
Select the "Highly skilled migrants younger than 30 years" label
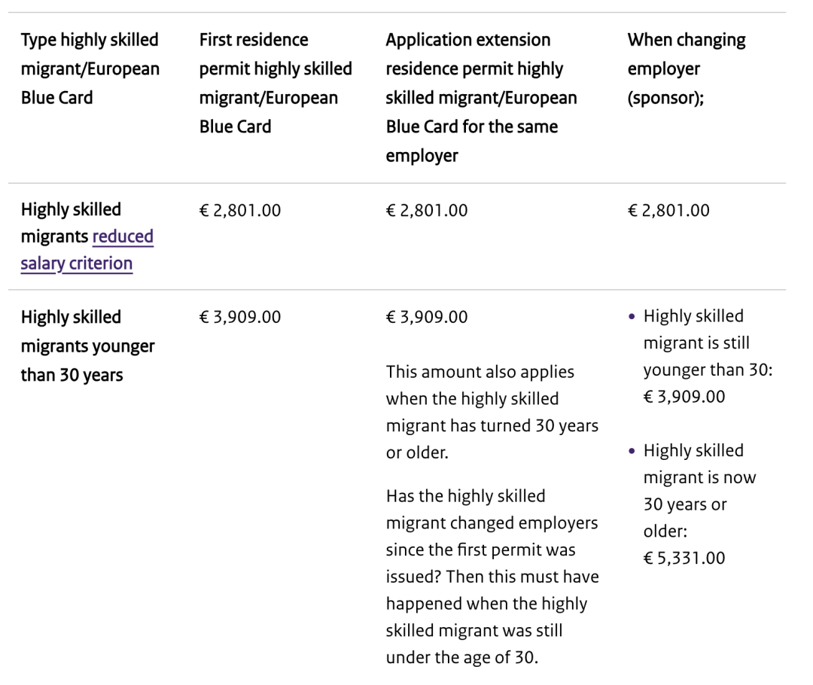click(x=87, y=346)
